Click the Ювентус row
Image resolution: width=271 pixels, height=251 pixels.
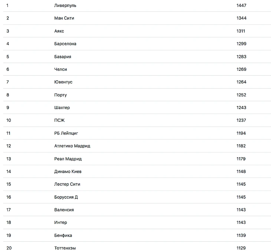[63, 82]
